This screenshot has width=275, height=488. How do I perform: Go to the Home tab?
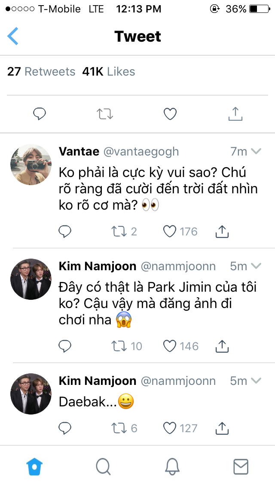[x=34, y=466]
